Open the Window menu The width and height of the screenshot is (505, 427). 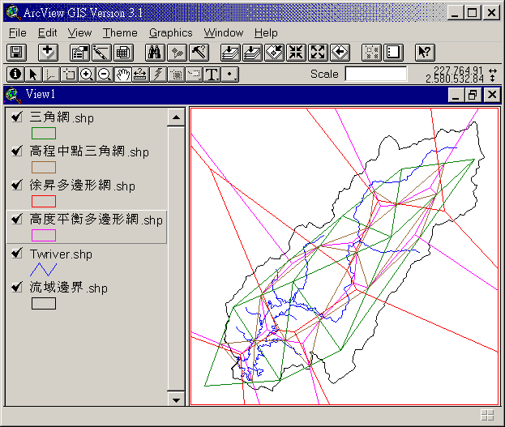pyautogui.click(x=224, y=33)
